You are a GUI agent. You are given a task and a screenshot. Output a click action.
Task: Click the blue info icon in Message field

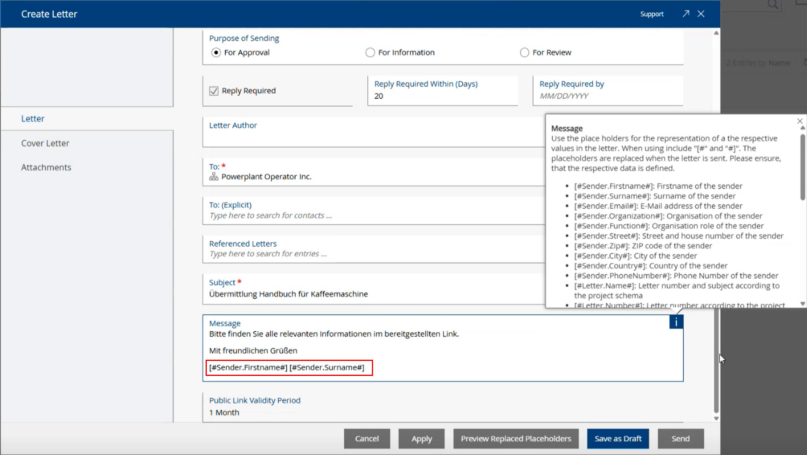pyautogui.click(x=676, y=322)
